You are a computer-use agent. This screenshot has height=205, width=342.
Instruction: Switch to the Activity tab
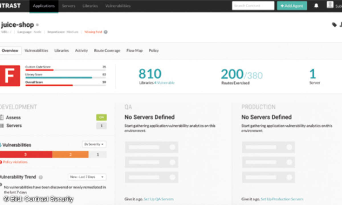click(81, 51)
